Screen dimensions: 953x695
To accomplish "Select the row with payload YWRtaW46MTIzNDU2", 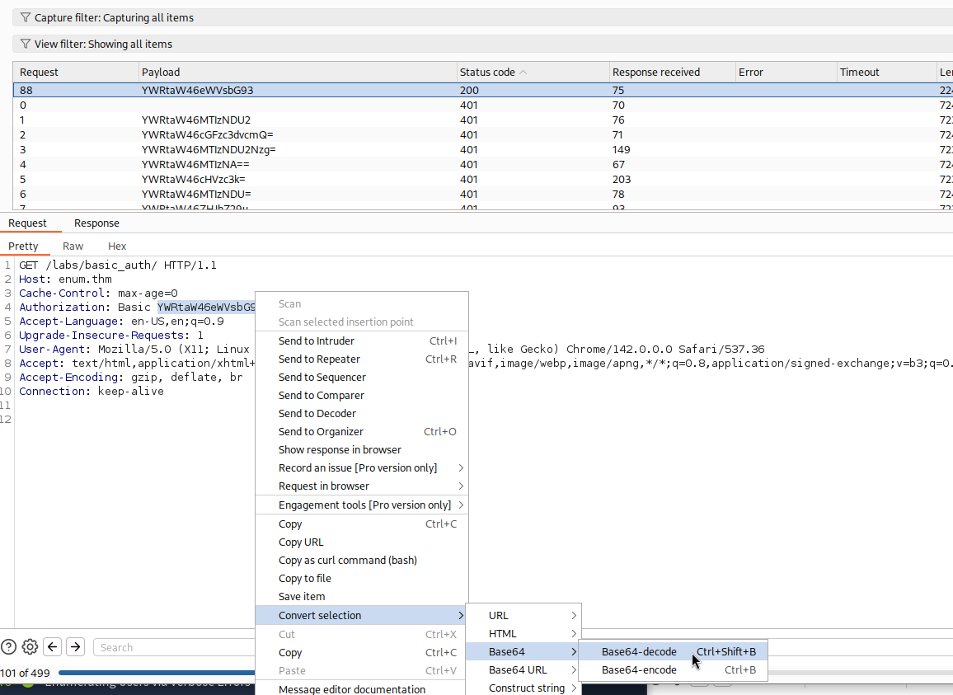I will pyautogui.click(x=482, y=120).
